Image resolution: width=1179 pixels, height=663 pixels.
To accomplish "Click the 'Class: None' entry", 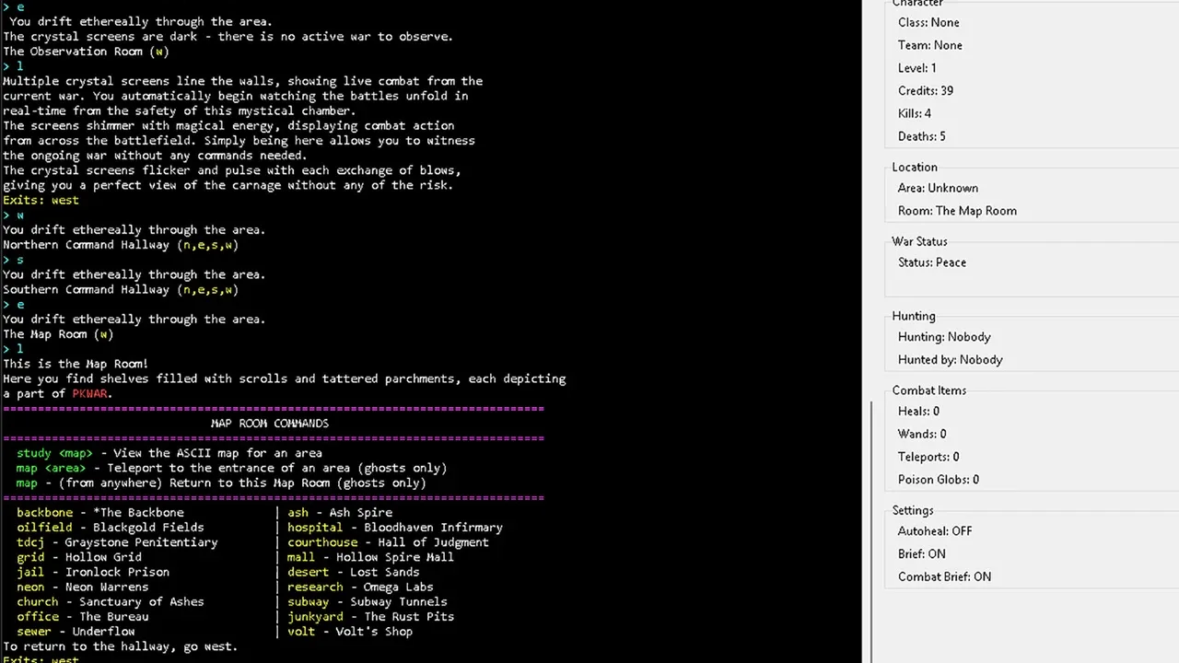I will tap(928, 22).
